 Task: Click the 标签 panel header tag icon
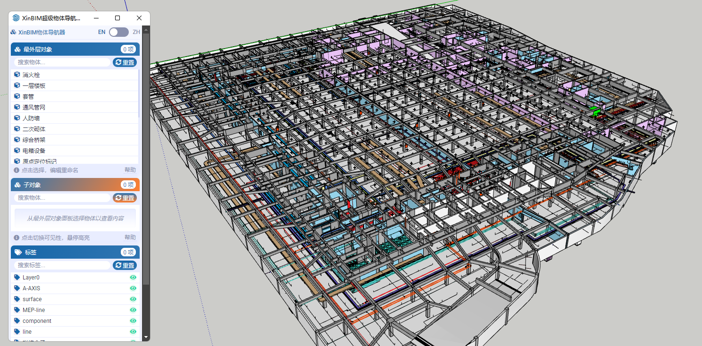[x=18, y=253]
